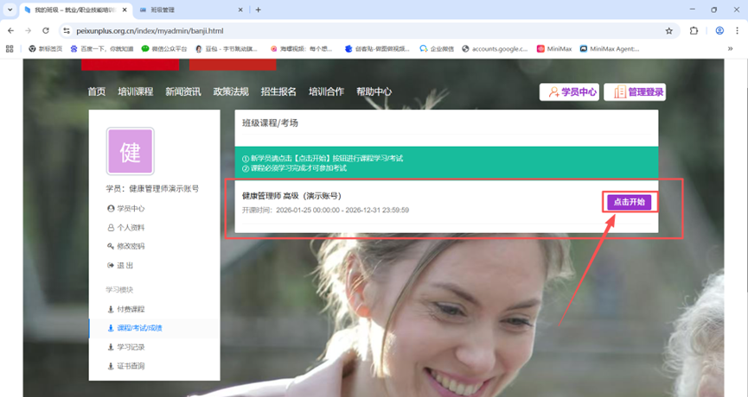
Task: Open 证书查询 sidebar item
Action: (131, 366)
